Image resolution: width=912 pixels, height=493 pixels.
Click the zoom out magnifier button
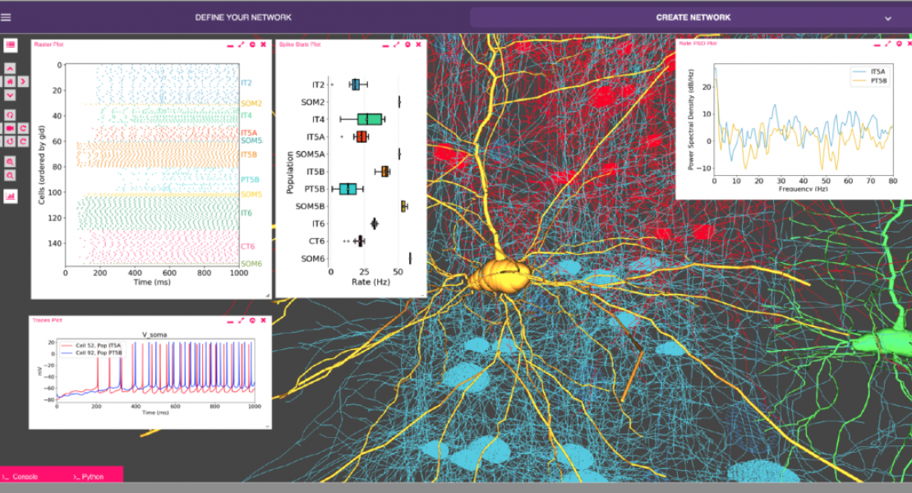pyautogui.click(x=10, y=176)
